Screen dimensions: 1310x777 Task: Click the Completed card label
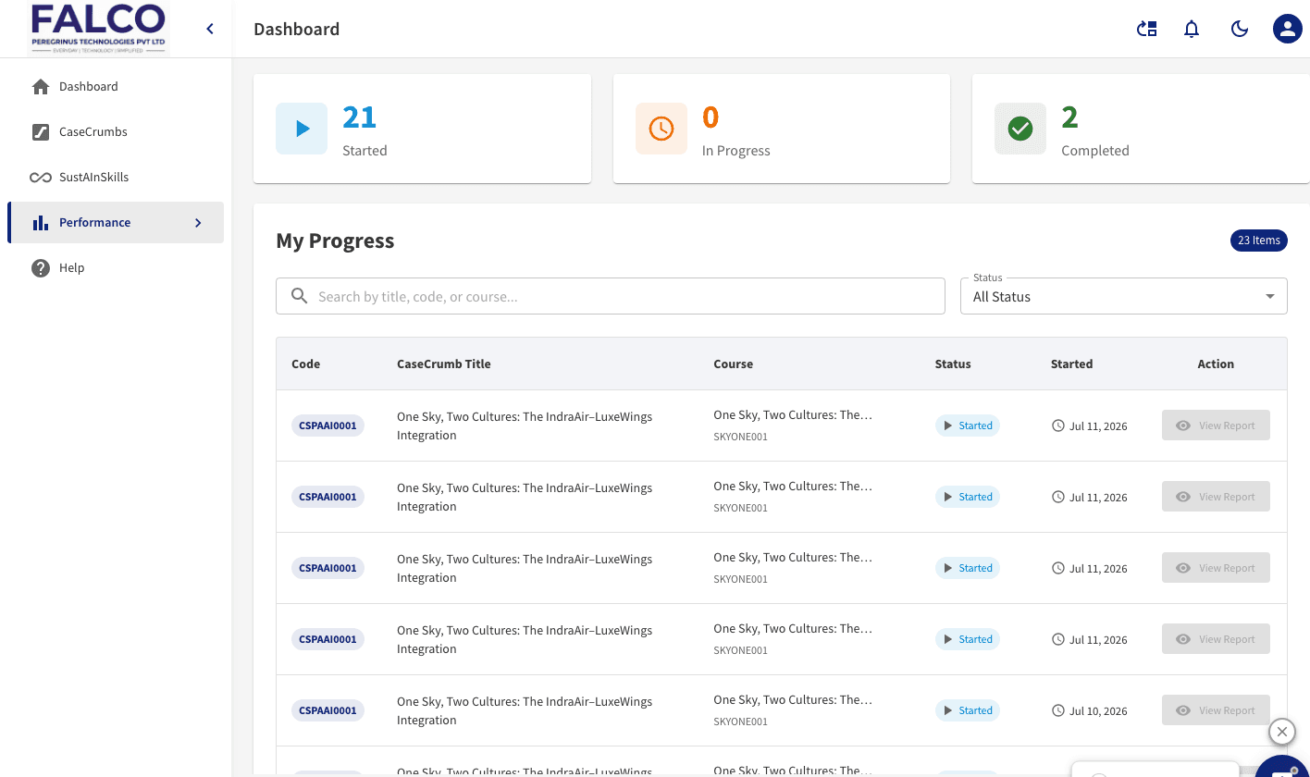point(1095,150)
